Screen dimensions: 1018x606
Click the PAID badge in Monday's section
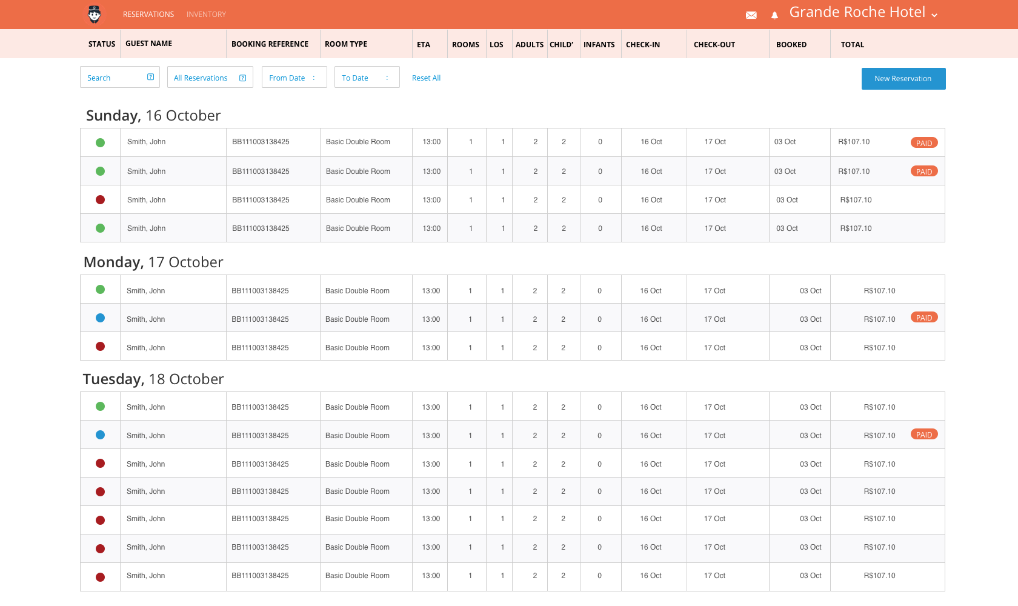(924, 318)
